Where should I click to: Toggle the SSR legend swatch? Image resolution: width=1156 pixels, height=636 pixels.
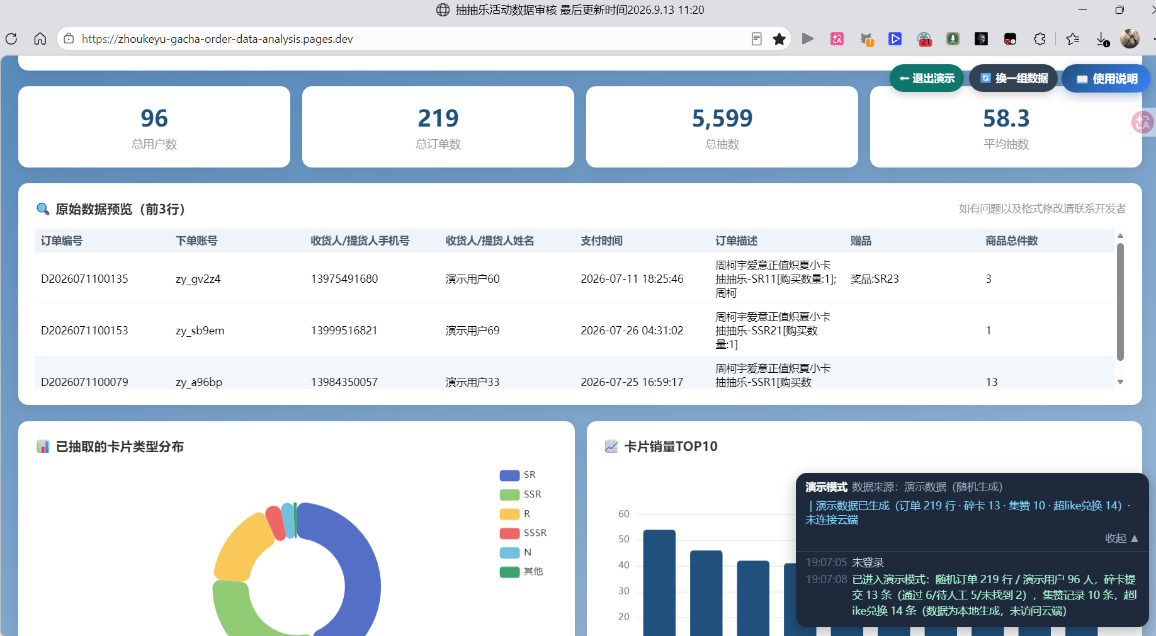point(509,495)
